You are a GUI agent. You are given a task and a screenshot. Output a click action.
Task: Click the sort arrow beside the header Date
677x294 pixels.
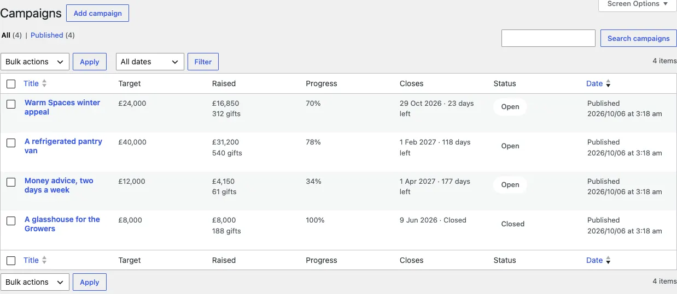click(608, 83)
